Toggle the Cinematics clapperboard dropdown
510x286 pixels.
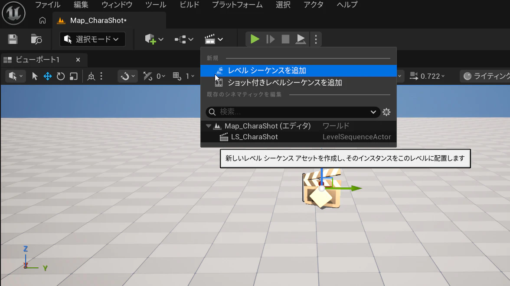click(214, 39)
